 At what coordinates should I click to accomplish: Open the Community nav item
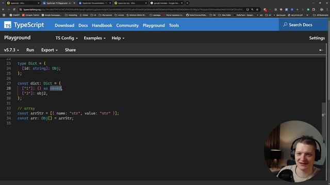pos(127,25)
